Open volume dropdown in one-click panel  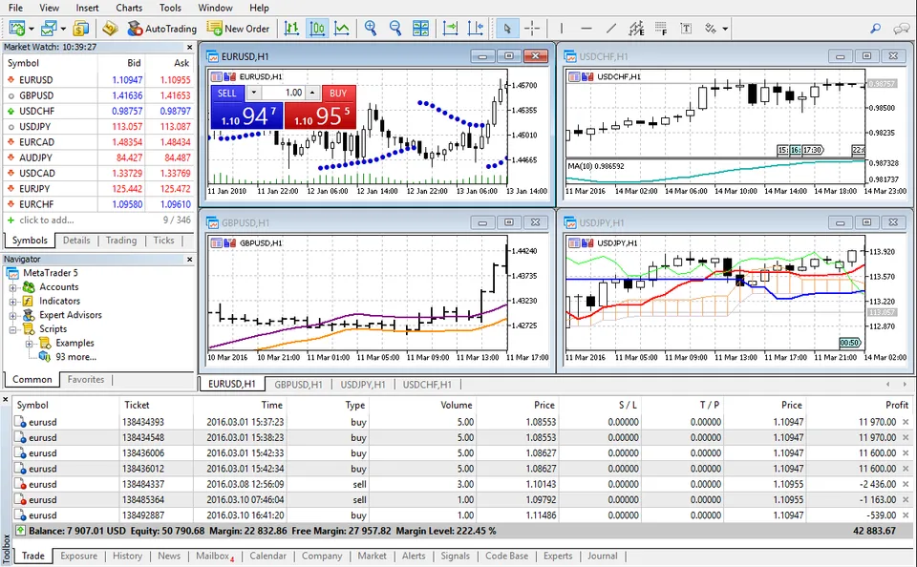click(253, 93)
